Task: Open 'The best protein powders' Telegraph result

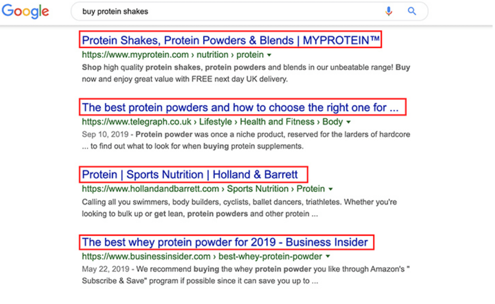Action: 240,107
